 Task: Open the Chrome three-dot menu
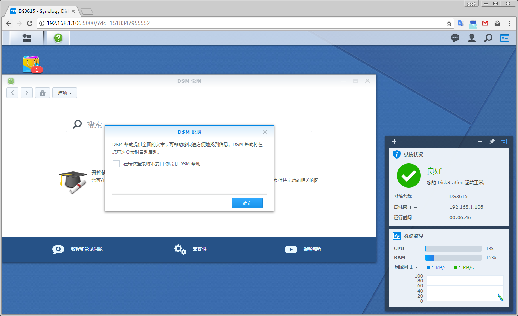[x=510, y=23]
